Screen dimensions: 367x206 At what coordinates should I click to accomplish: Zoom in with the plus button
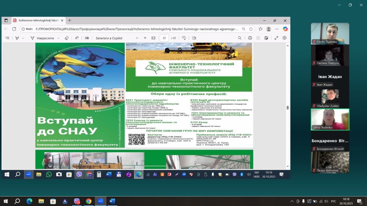tap(145, 38)
